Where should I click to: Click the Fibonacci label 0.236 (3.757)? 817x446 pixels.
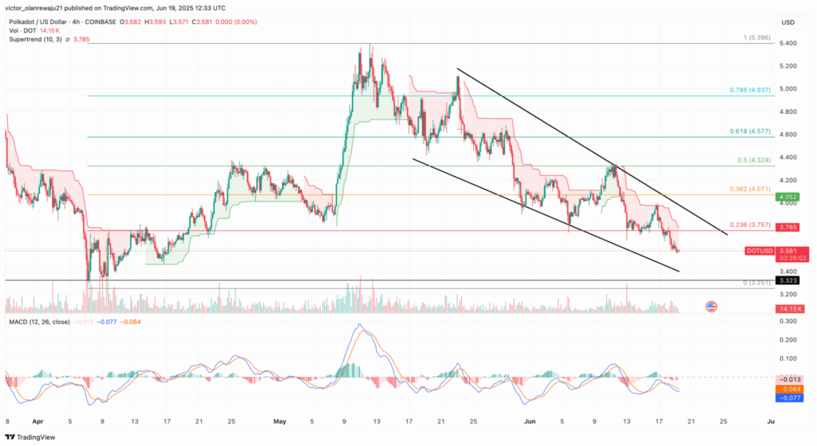[750, 225]
